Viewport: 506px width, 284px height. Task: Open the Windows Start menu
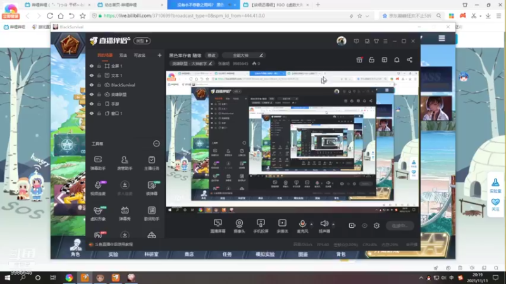coord(7,278)
